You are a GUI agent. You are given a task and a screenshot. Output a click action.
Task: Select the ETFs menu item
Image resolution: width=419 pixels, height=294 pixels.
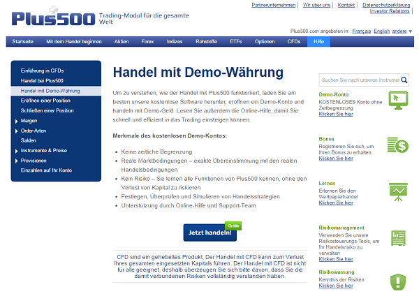(x=236, y=42)
